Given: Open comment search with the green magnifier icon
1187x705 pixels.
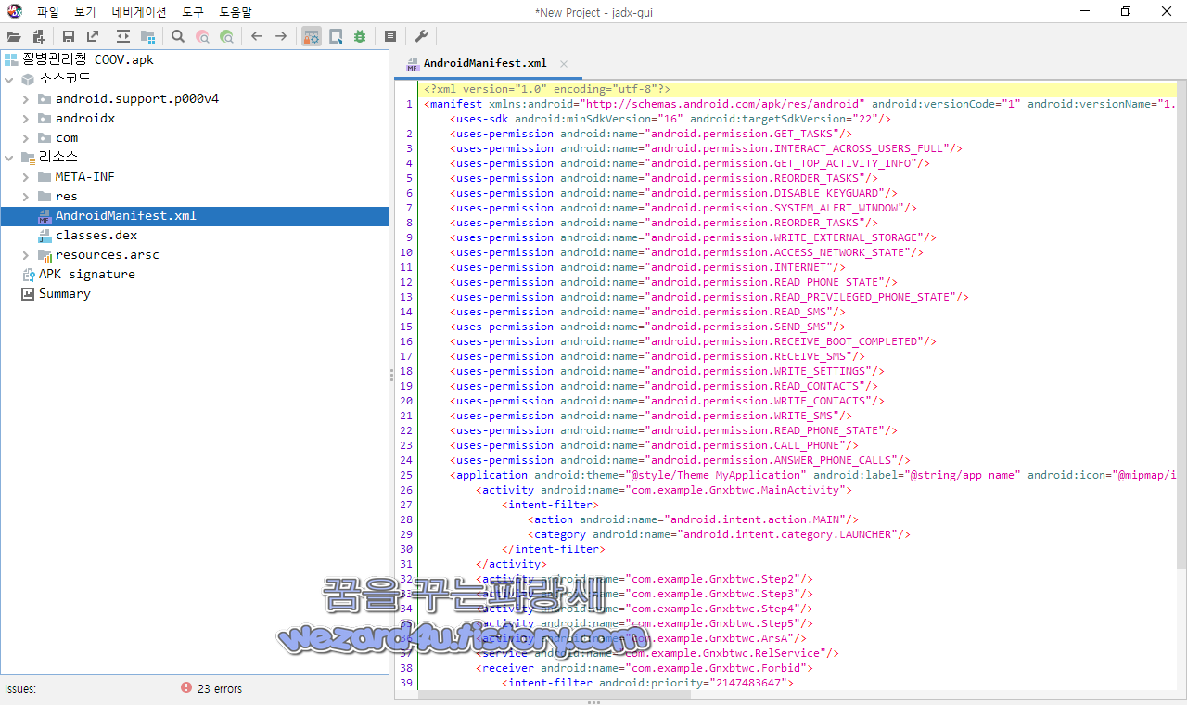Looking at the screenshot, I should click(x=226, y=36).
